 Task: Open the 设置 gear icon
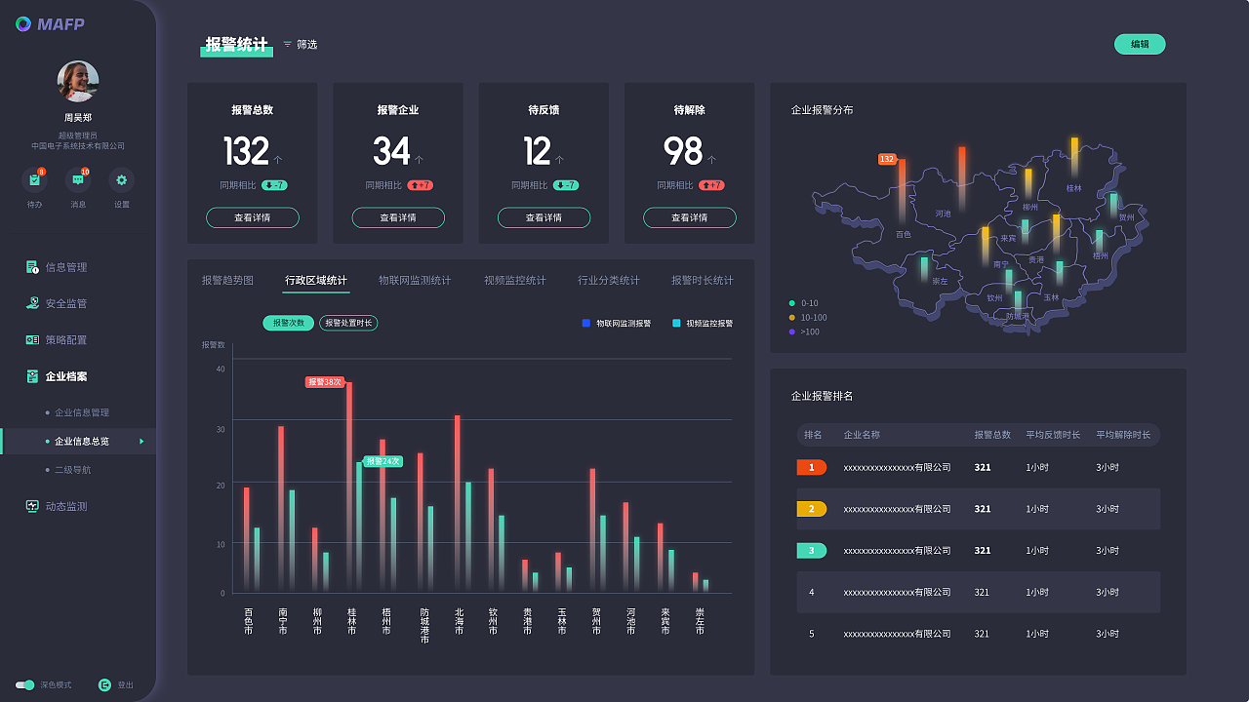[x=121, y=180]
